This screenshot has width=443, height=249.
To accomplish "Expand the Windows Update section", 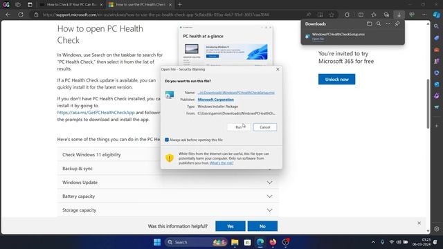I will [x=168, y=183].
